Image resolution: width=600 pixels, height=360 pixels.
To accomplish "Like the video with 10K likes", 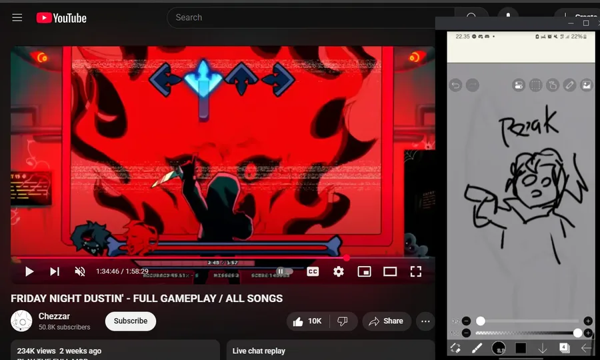I will pos(307,321).
